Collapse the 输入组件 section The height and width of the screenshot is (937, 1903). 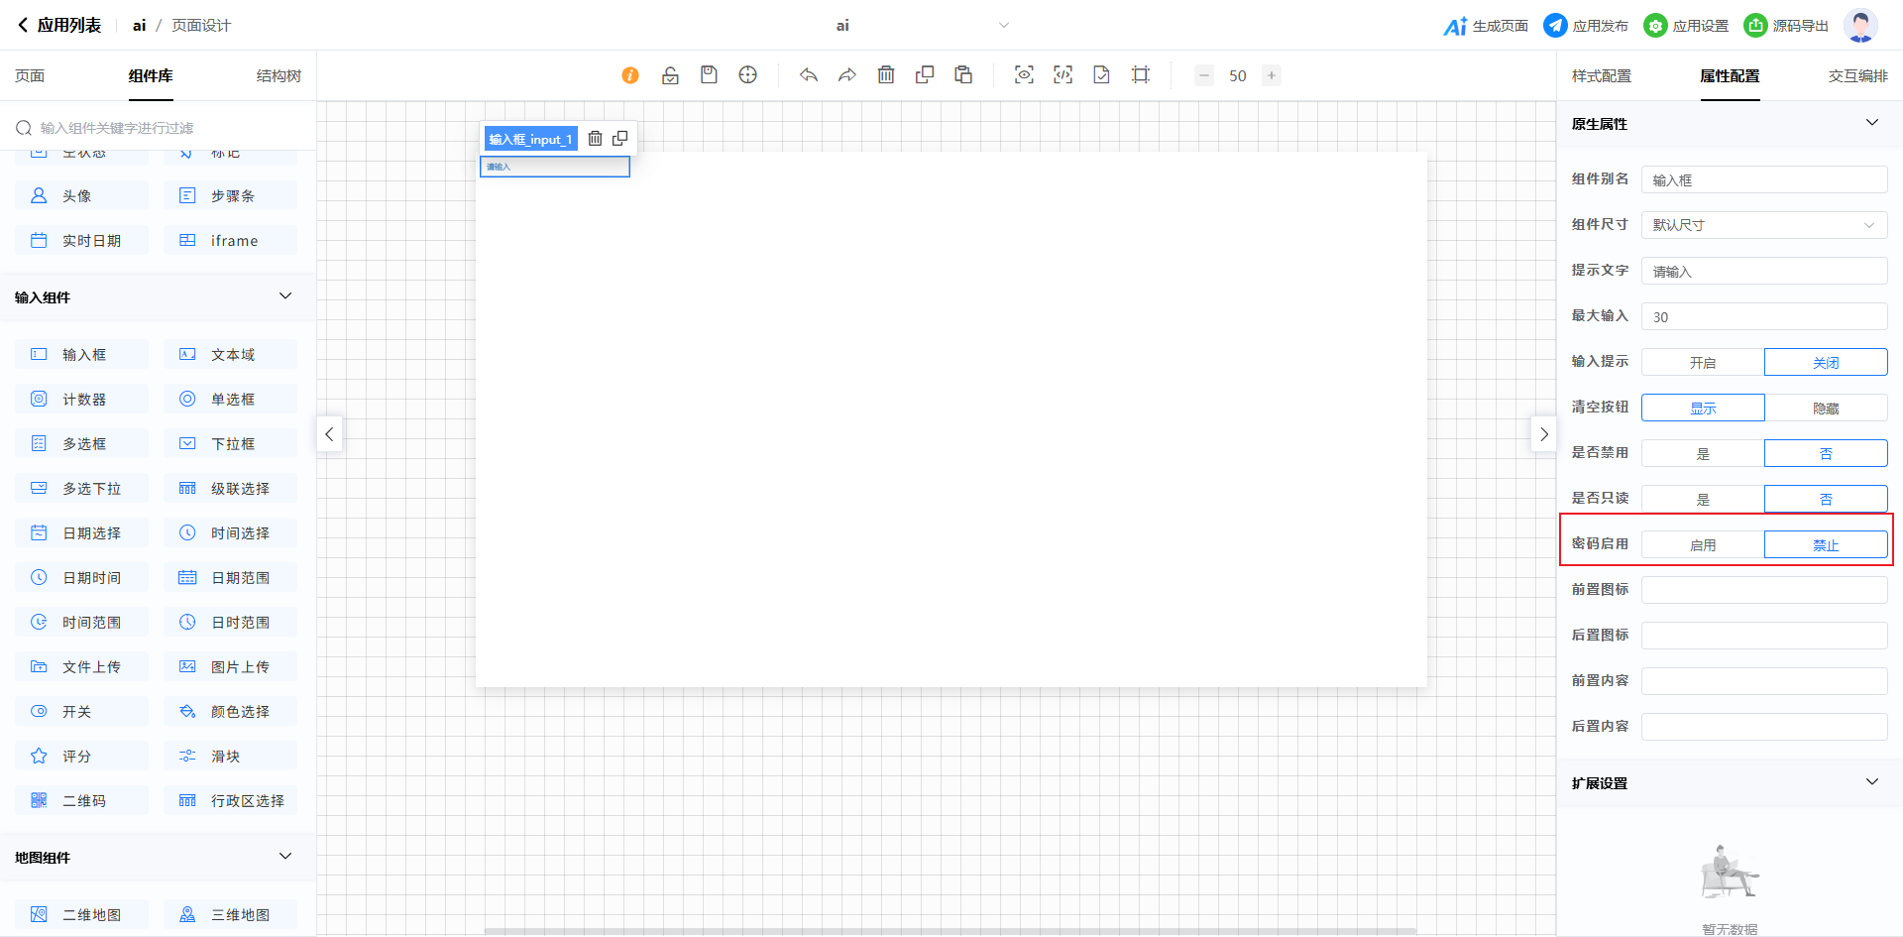tap(285, 296)
